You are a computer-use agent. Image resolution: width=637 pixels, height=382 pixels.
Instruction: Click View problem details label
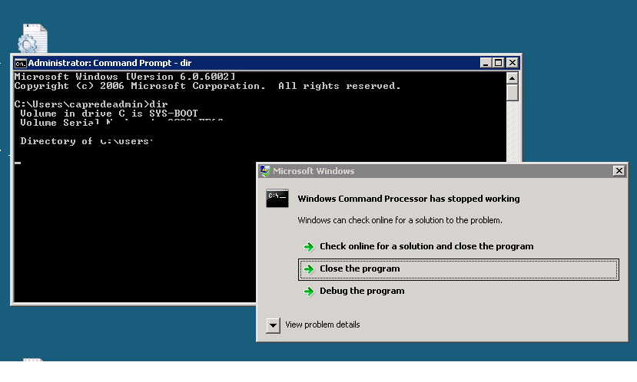[323, 324]
